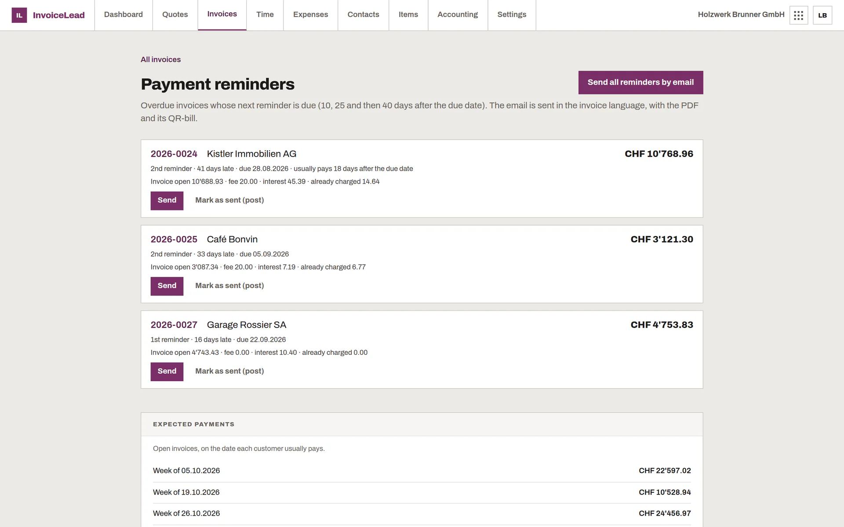Image resolution: width=844 pixels, height=527 pixels.
Task: Click the expected amount CHF 10'528.94
Action: [665, 493]
